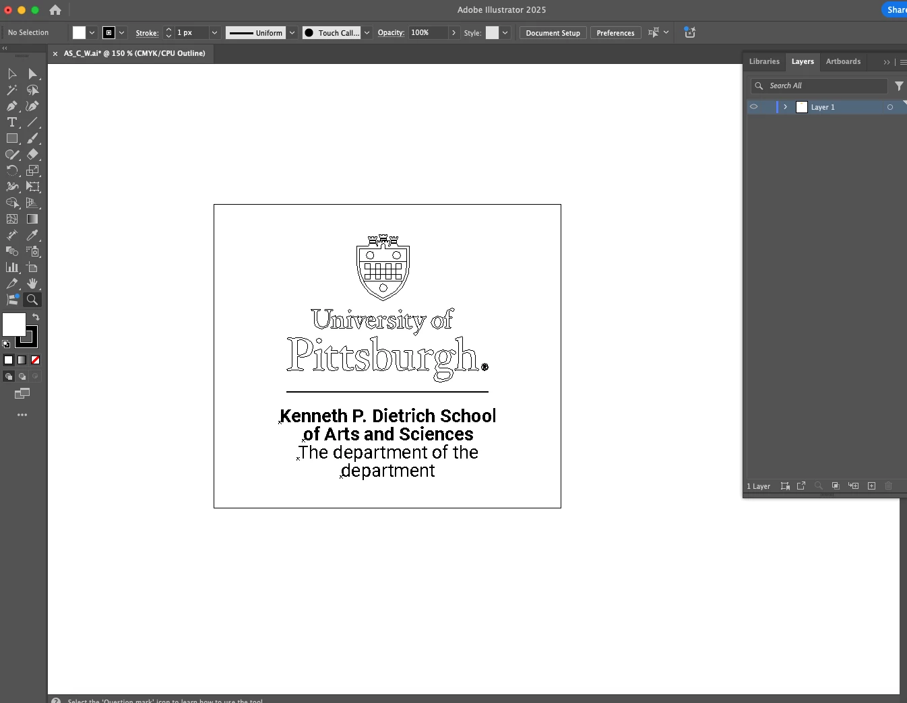Select the Type tool

12,122
